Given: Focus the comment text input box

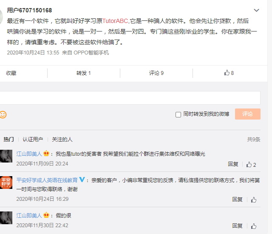Looking at the screenshot, I should (130, 98).
